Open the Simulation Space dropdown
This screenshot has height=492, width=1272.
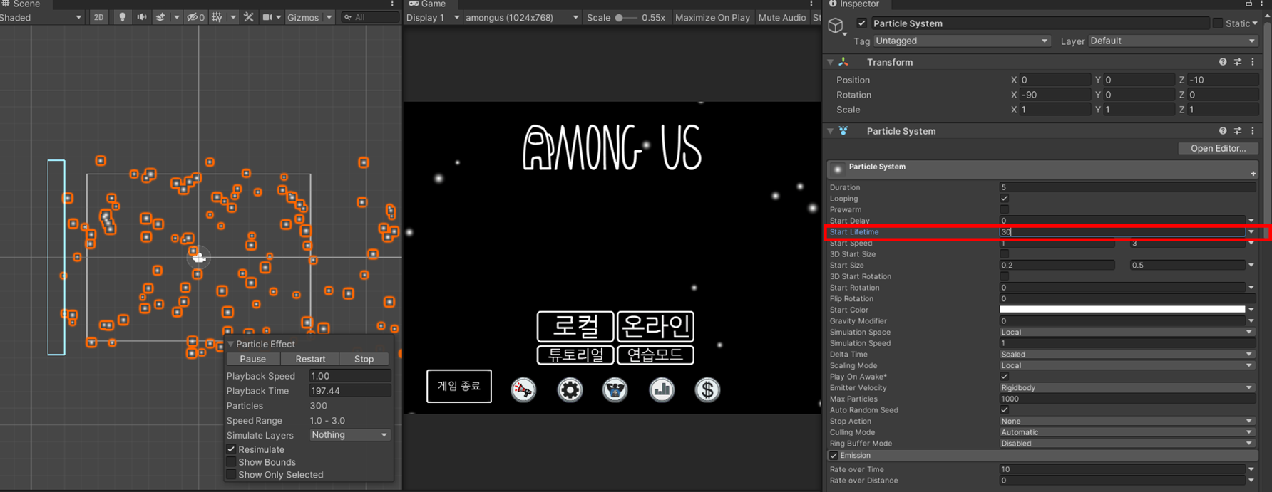point(1127,332)
